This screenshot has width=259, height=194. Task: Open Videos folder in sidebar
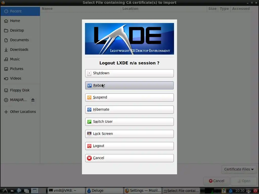point(20,78)
